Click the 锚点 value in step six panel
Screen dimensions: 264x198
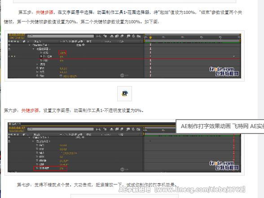pos(63,146)
